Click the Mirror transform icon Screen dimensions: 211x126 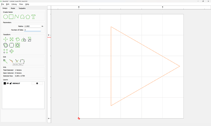pyautogui.click(x=24, y=39)
